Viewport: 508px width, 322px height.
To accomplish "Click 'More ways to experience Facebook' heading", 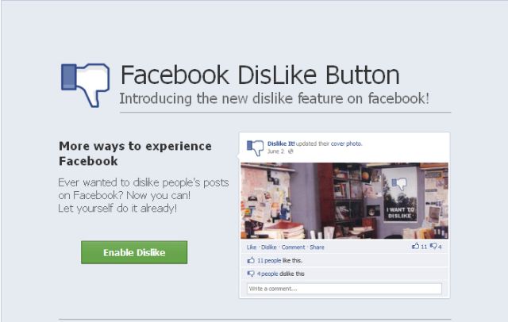I will (x=135, y=153).
